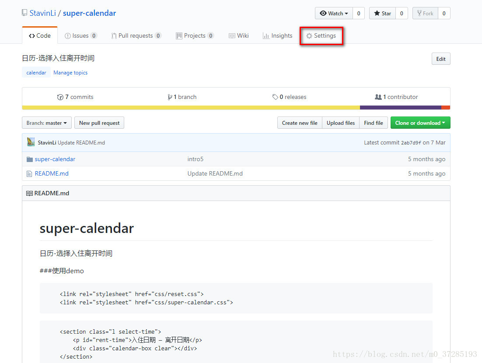Open the latest commit message Update README.md
The image size is (482, 363).
81,143
